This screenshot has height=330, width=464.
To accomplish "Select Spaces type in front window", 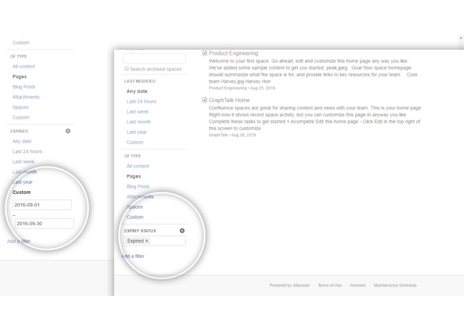I will point(134,207).
